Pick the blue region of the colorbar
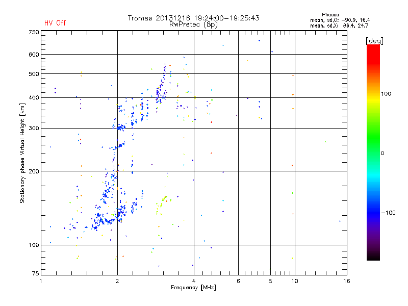408x306 pixels. (x=373, y=209)
